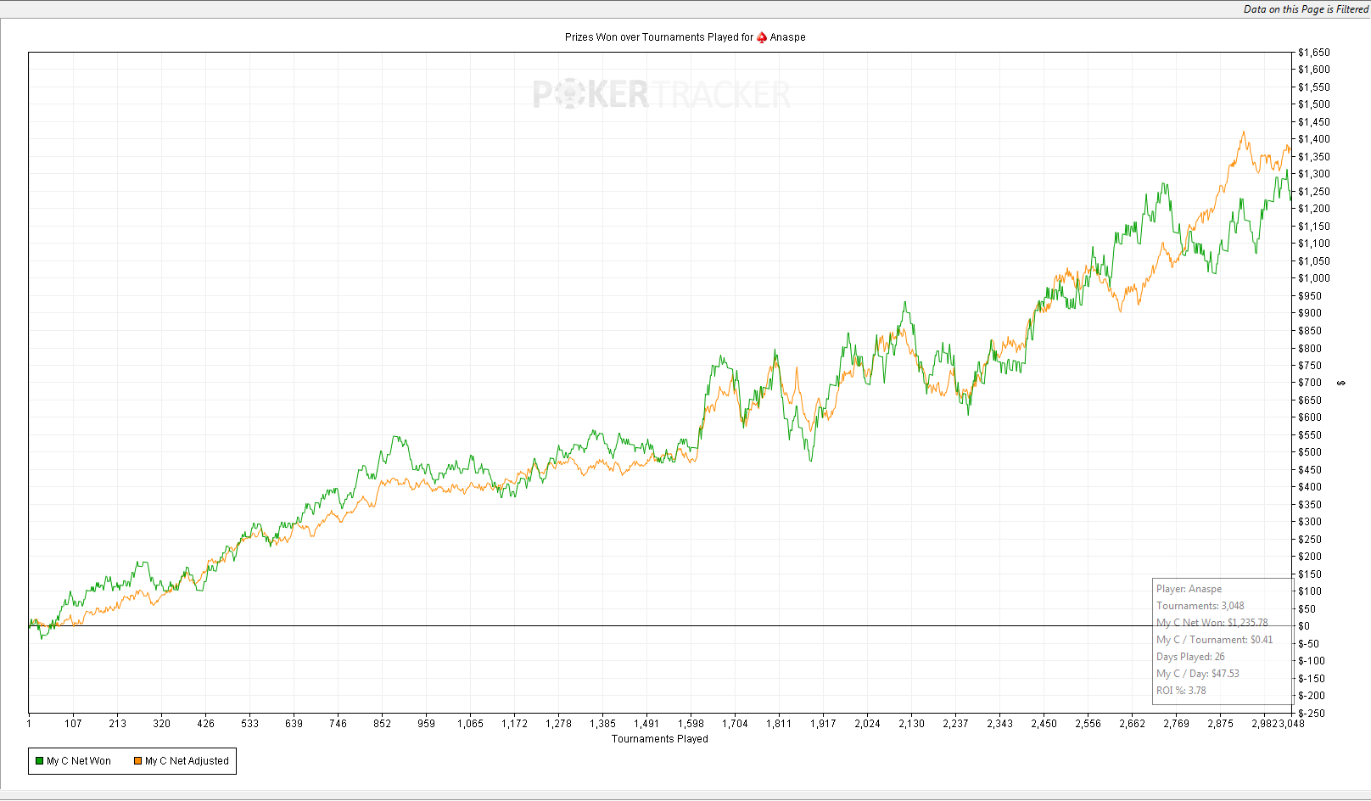Click the "426" x-axis tick label
The height and width of the screenshot is (801, 1371).
point(205,724)
